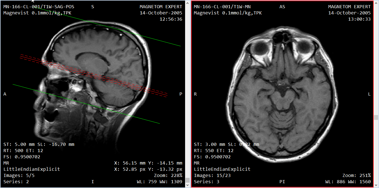
Task: Click 'Magnevist 0.1mmol/kg,TPK' in the sagittal panel
Action: tap(37, 13)
